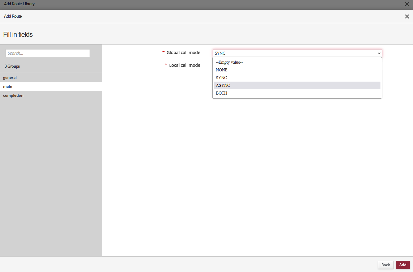Screen dimensions: 413x272
Task: Click the Back button
Action: click(x=385, y=265)
